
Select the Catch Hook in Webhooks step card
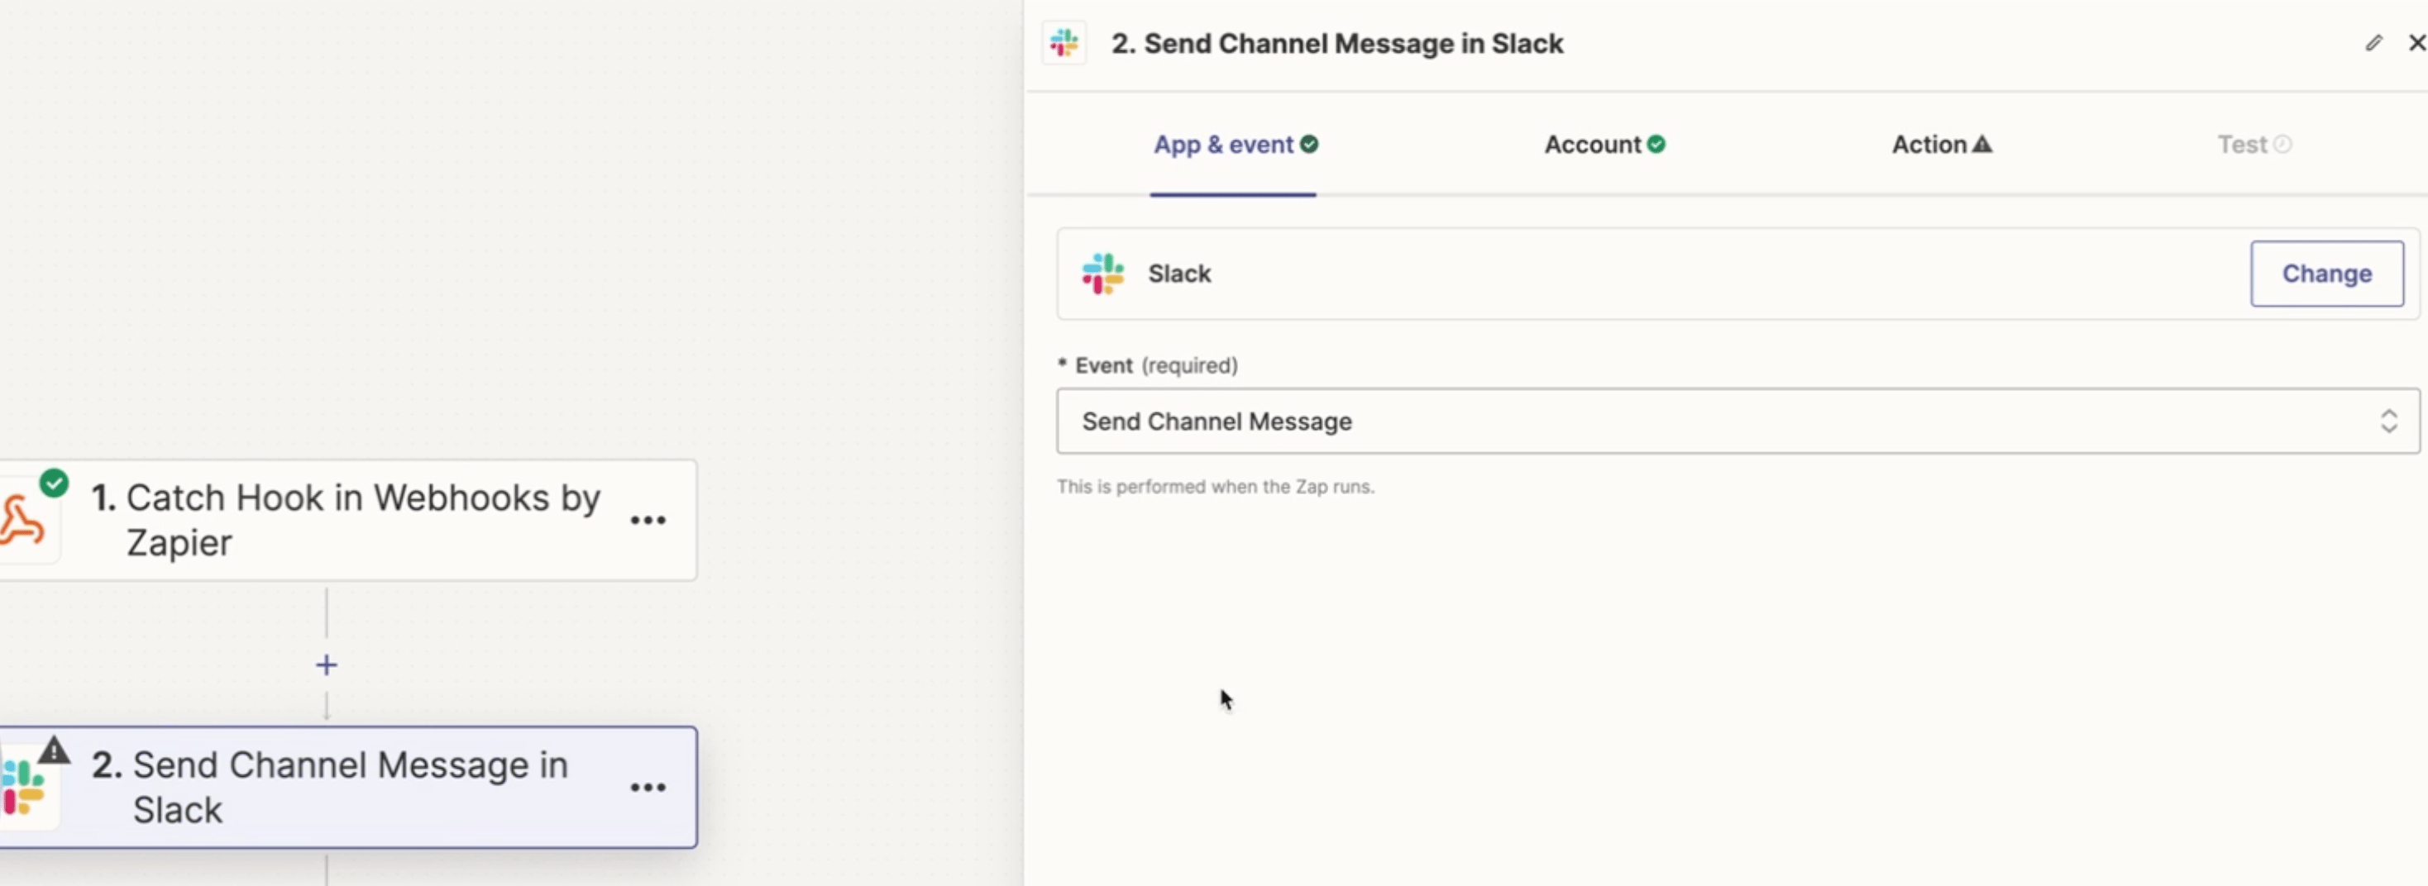point(348,520)
